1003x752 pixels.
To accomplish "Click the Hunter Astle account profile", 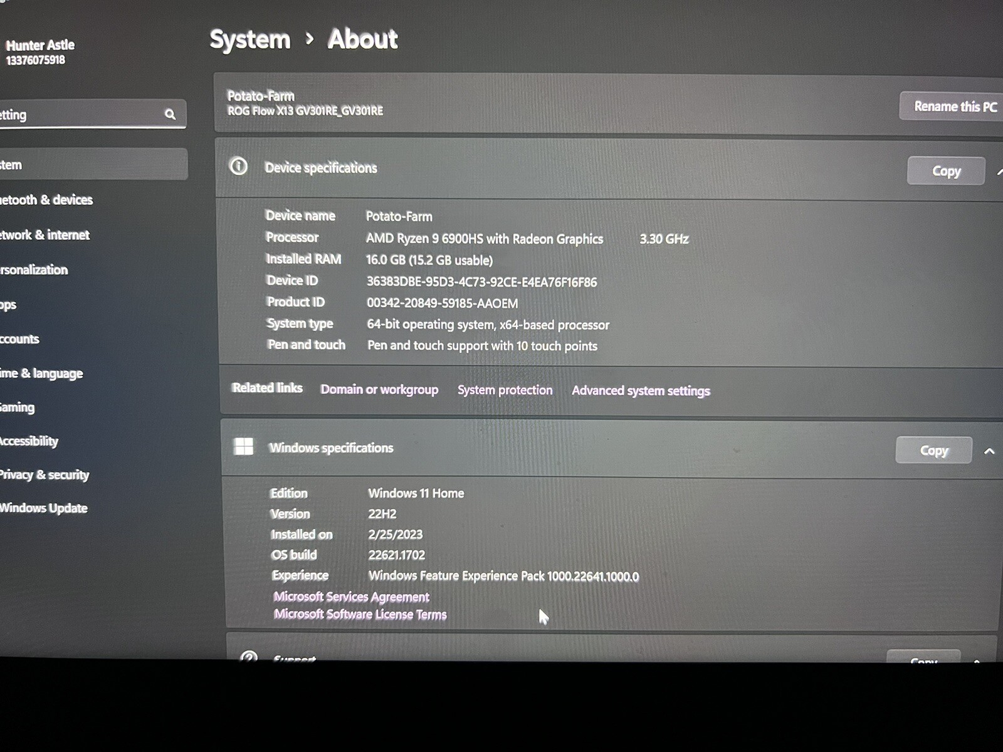I will 40,52.
